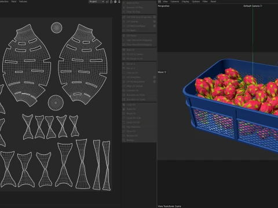
Task: Apply Mirror U to the UVs
Action: click(139, 64)
